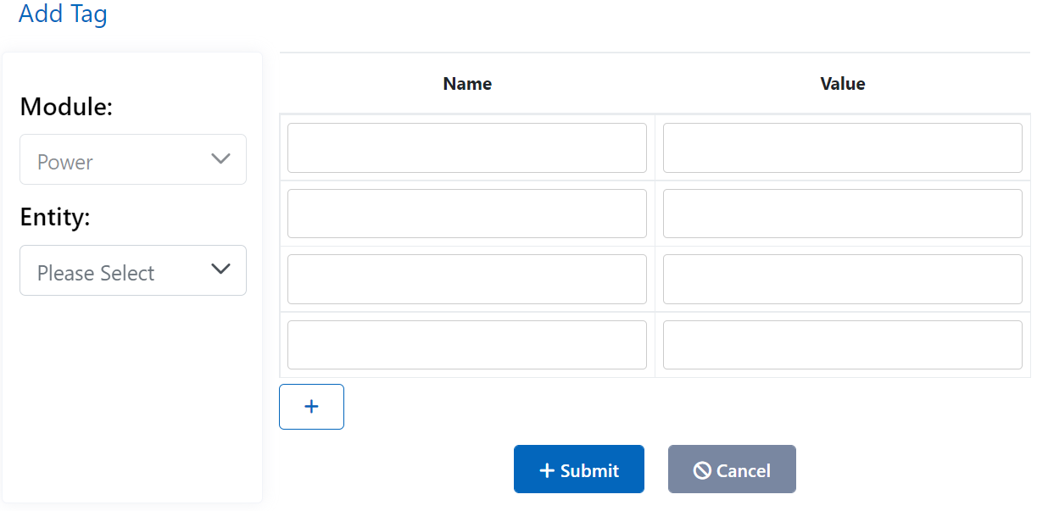Screen dimensions: 1037x511
Task: Click the plus icon inside the Submit button
Action: pyautogui.click(x=547, y=469)
